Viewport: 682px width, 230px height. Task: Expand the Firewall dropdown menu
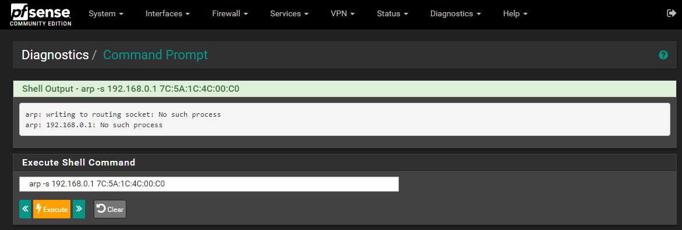(230, 14)
